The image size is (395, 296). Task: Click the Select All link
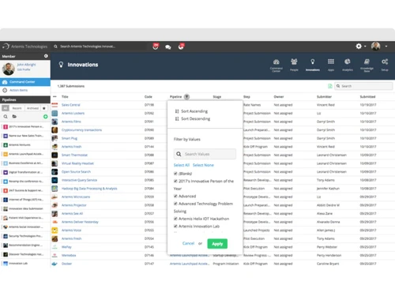tap(182, 165)
